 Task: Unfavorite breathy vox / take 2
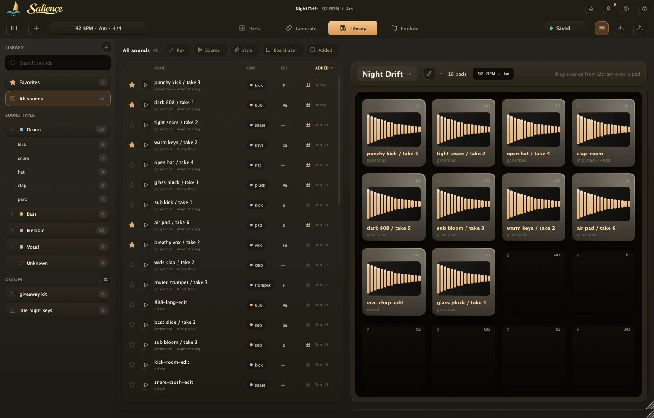132,245
